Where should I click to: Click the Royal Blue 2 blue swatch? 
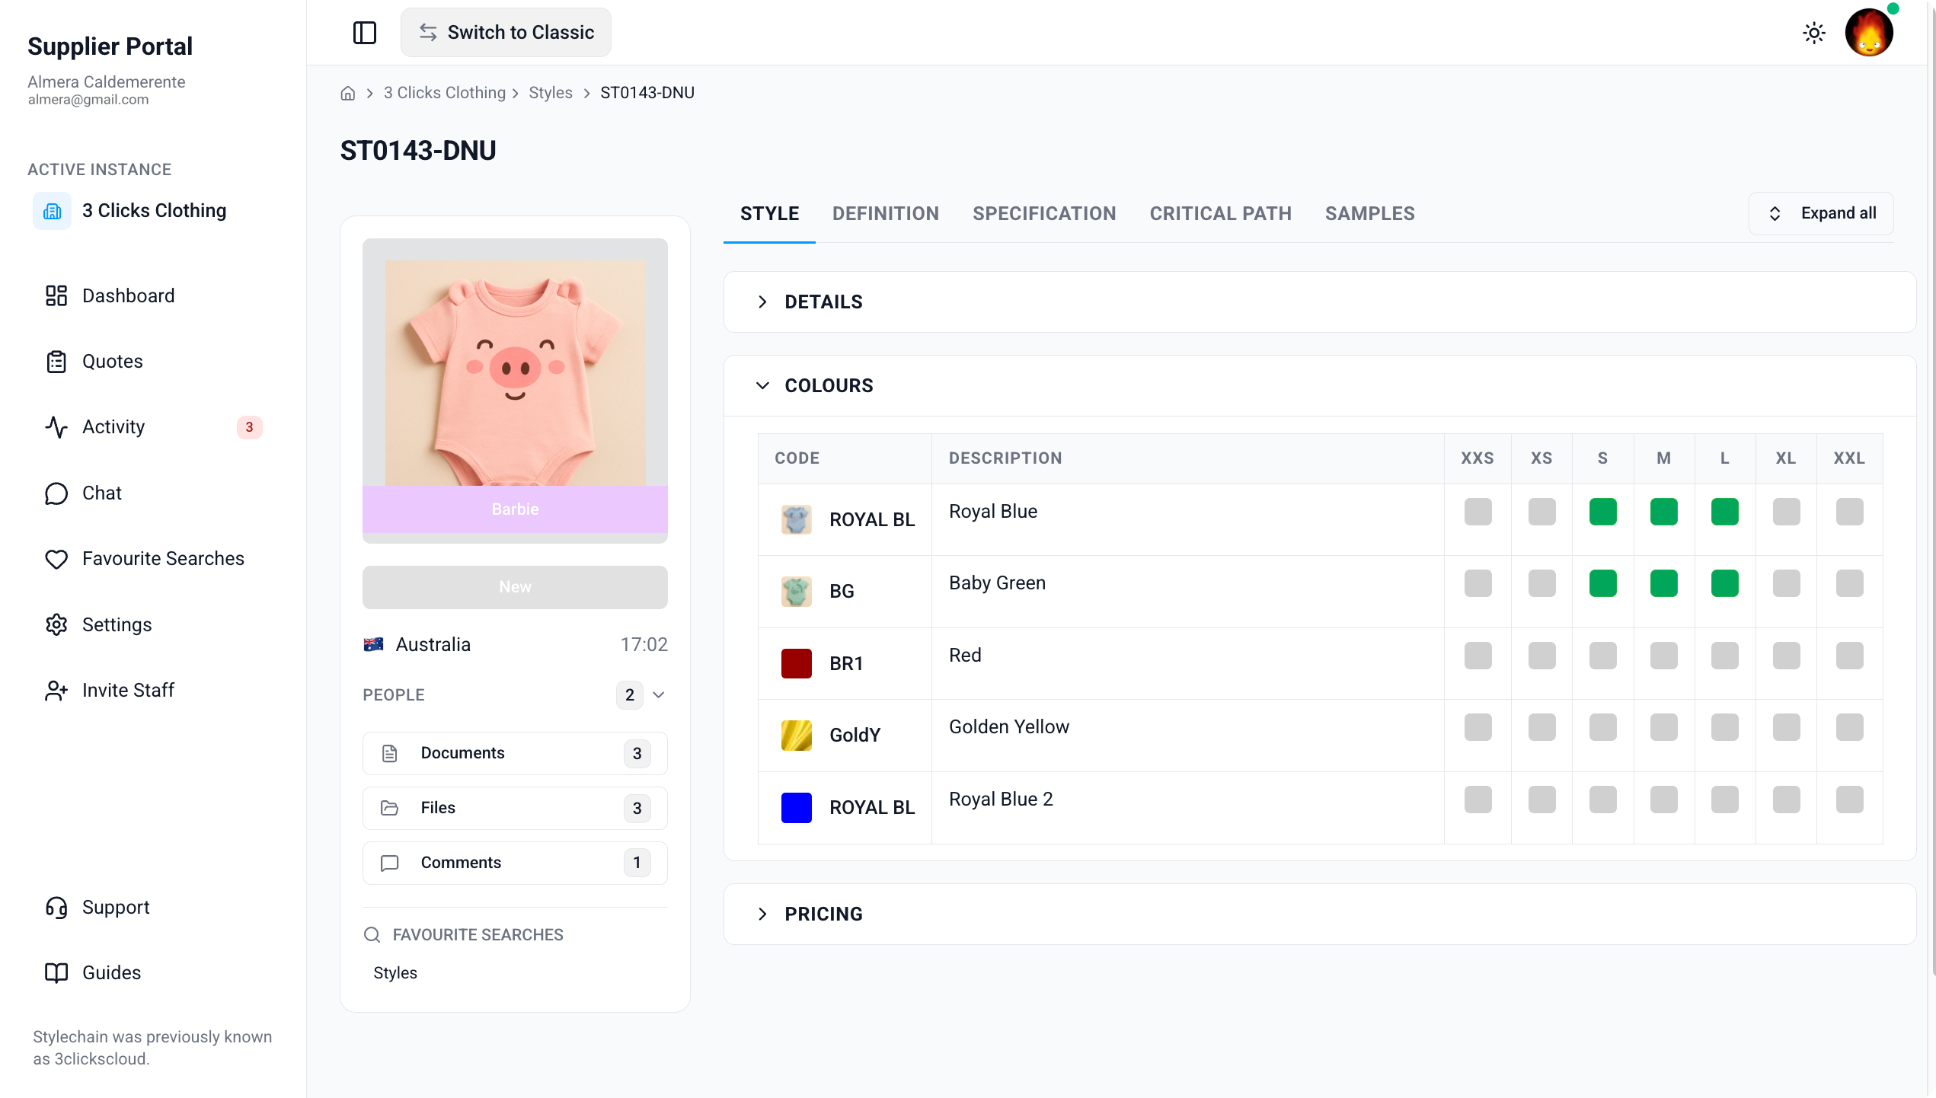[x=796, y=807]
